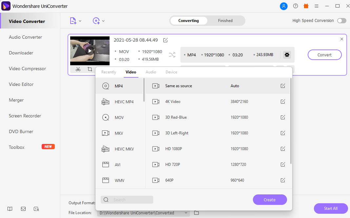Select the Video format tab
Screen dimensions: 350x218
(131, 72)
